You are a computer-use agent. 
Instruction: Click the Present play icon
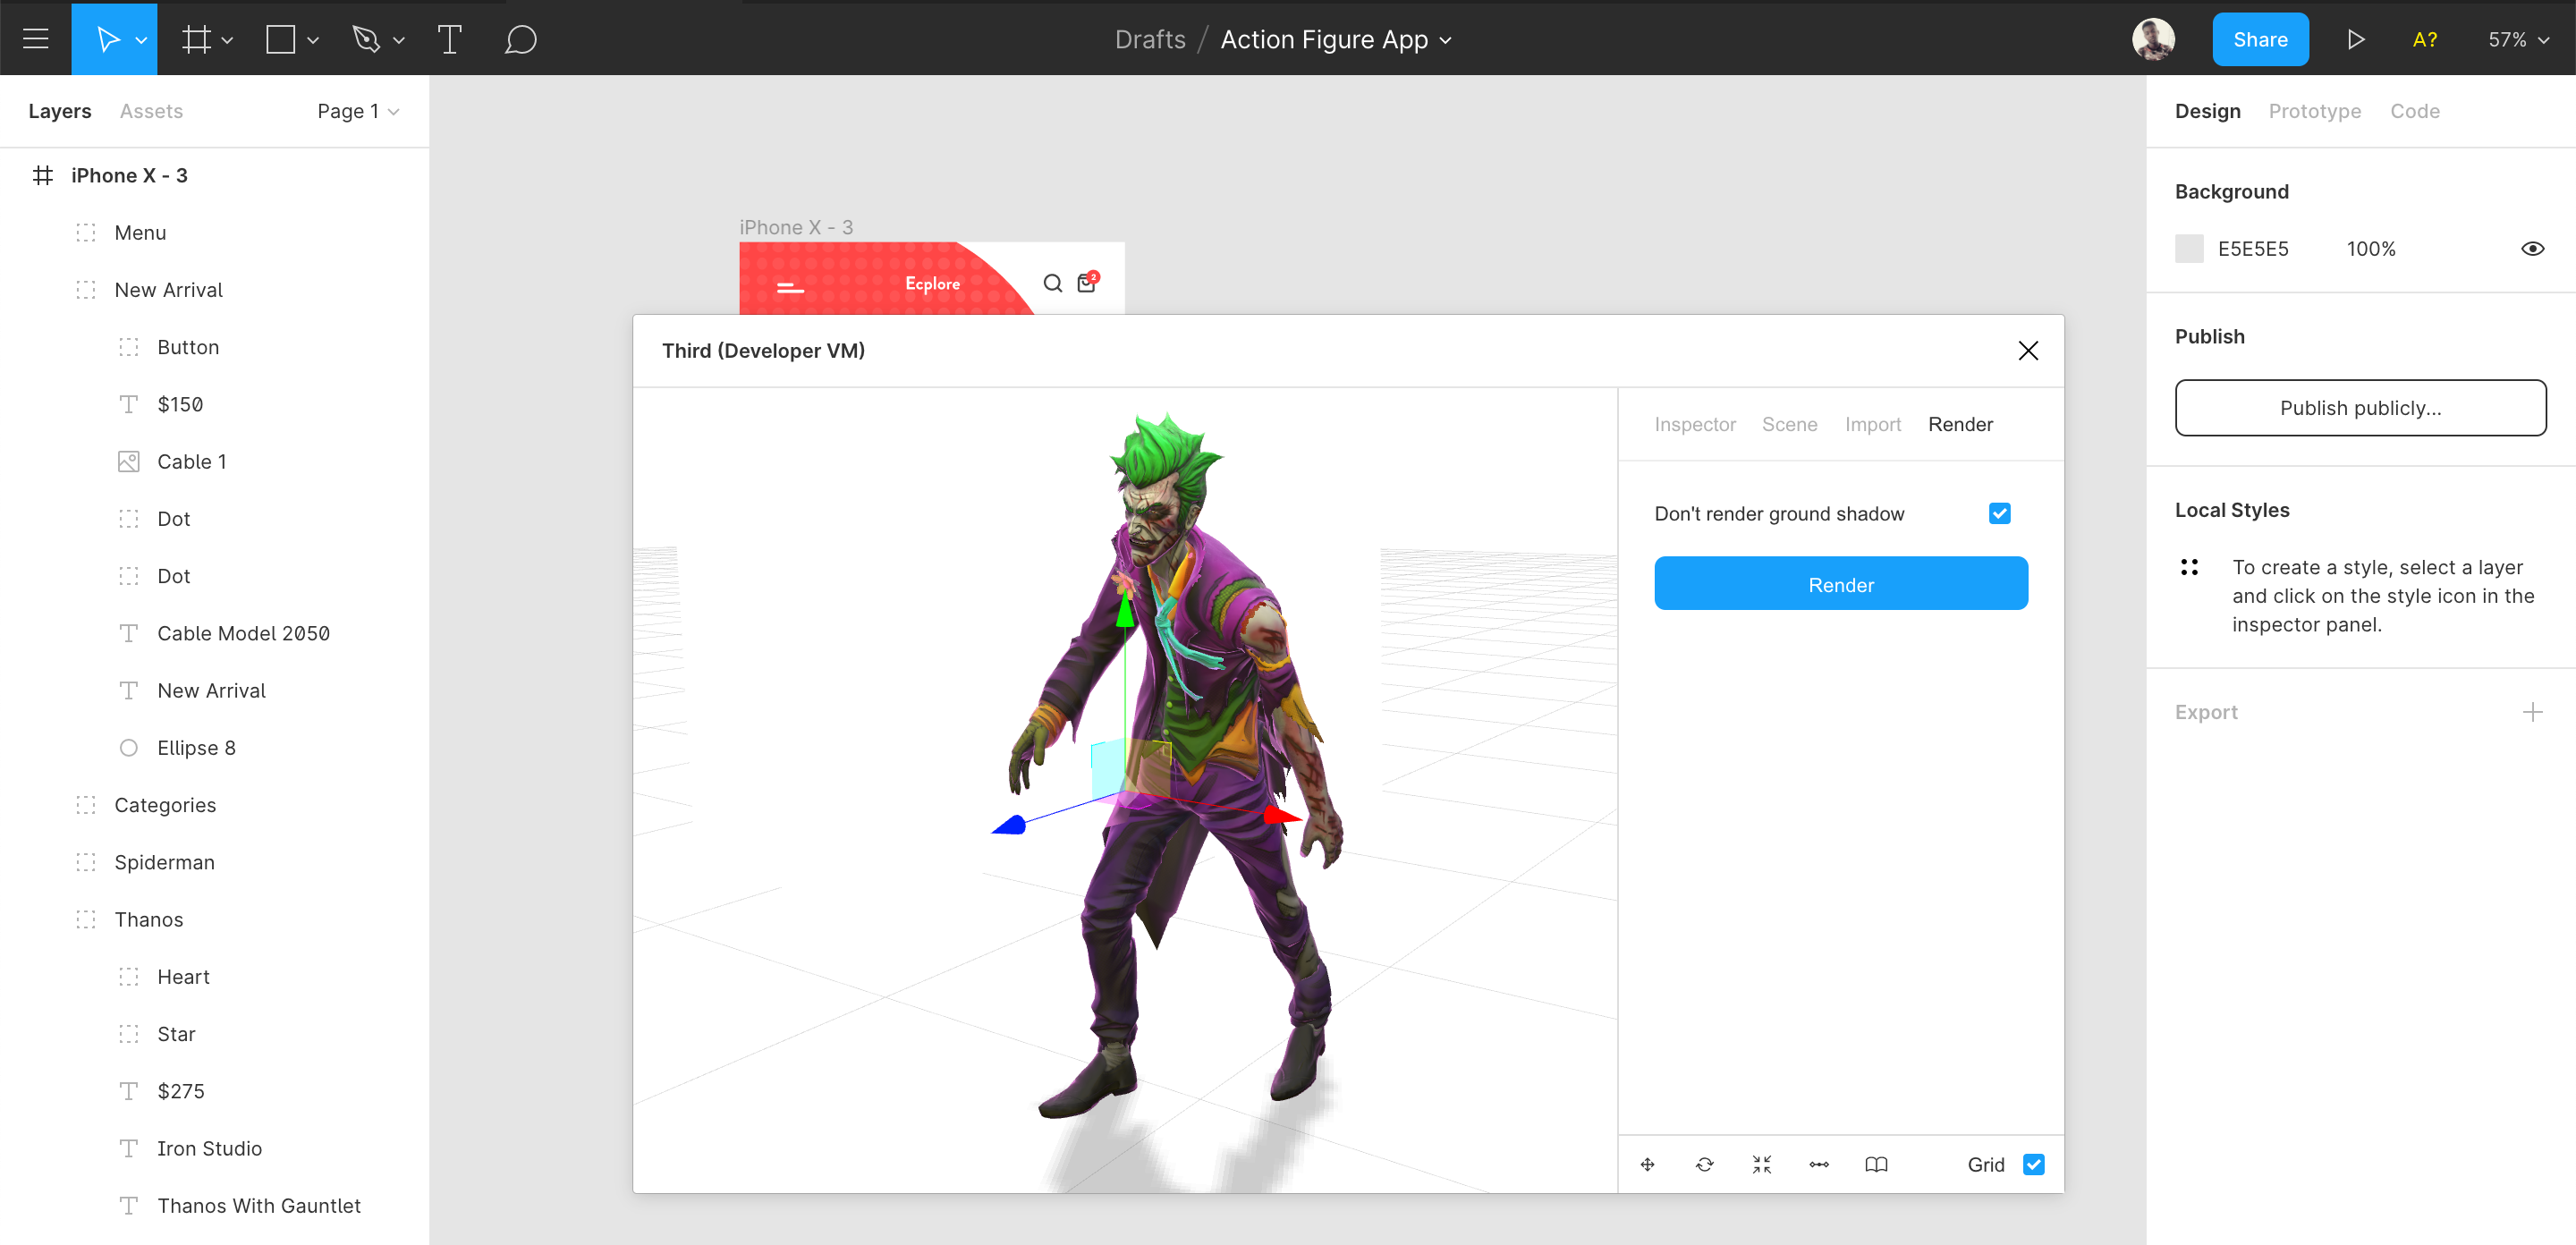click(x=2356, y=39)
